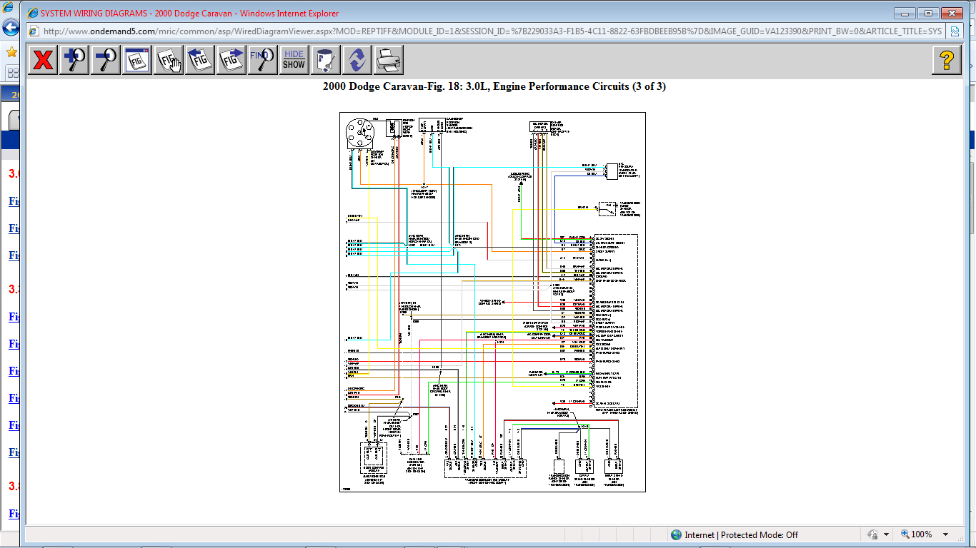Zoom out with the minus magnifier tool
The image size is (976, 548).
[x=106, y=60]
